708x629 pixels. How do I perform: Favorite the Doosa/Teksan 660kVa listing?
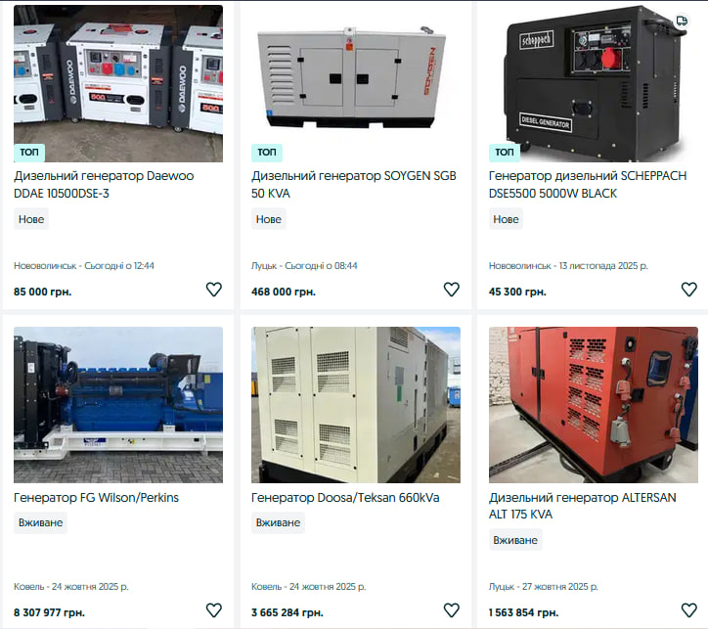click(x=452, y=610)
